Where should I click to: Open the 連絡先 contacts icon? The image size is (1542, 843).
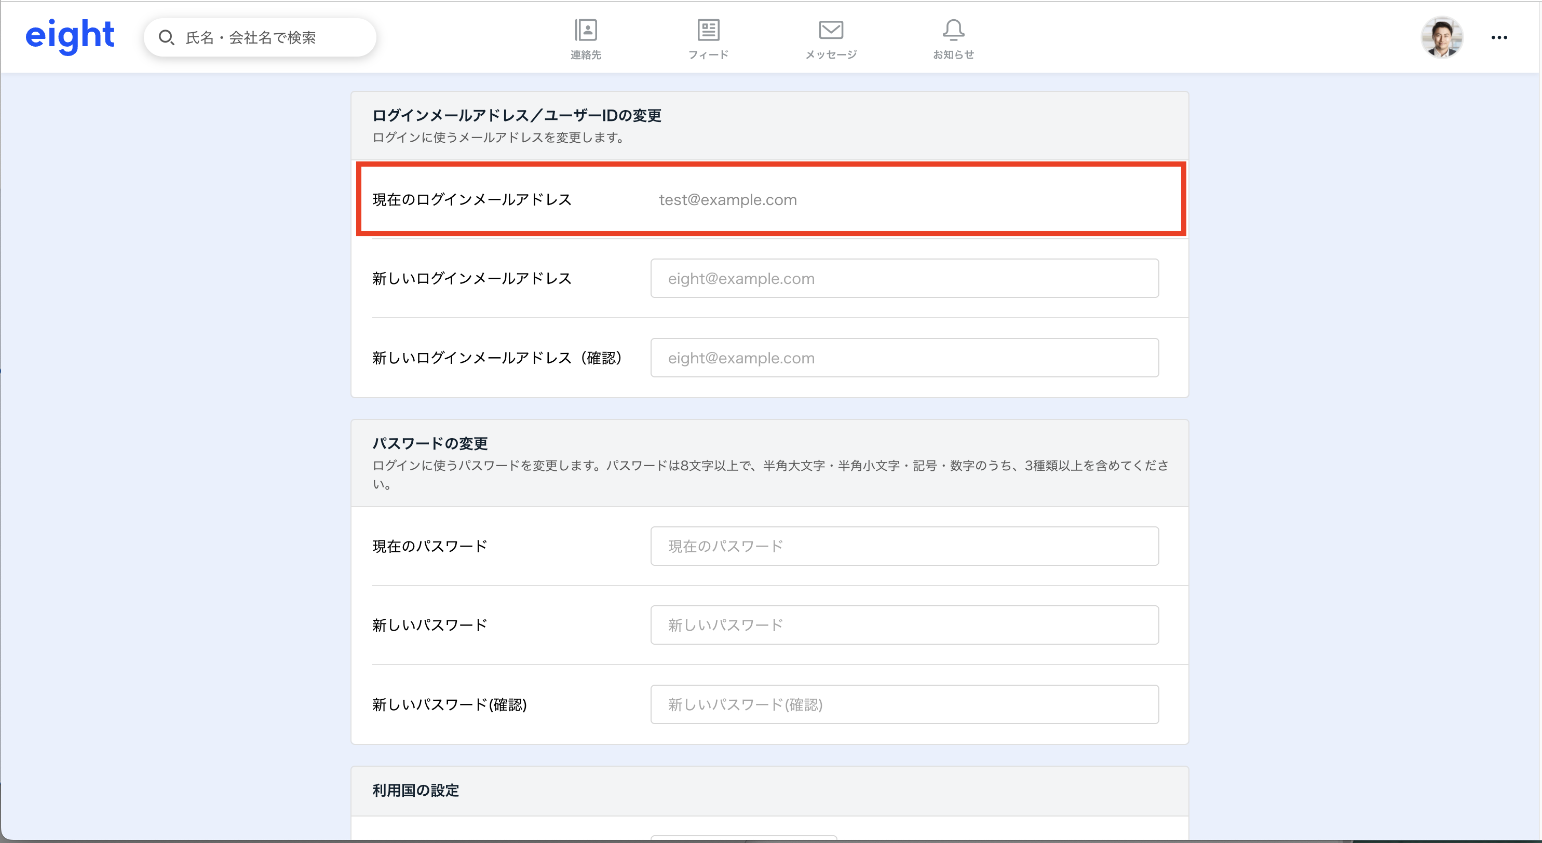click(586, 30)
